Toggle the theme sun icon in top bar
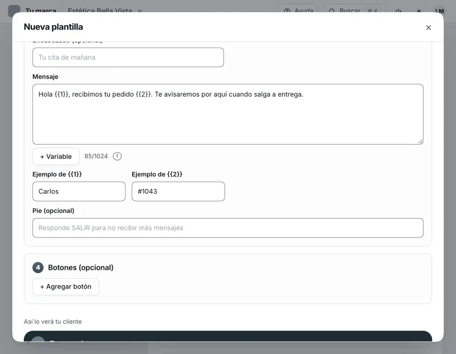456x354 pixels. [419, 11]
